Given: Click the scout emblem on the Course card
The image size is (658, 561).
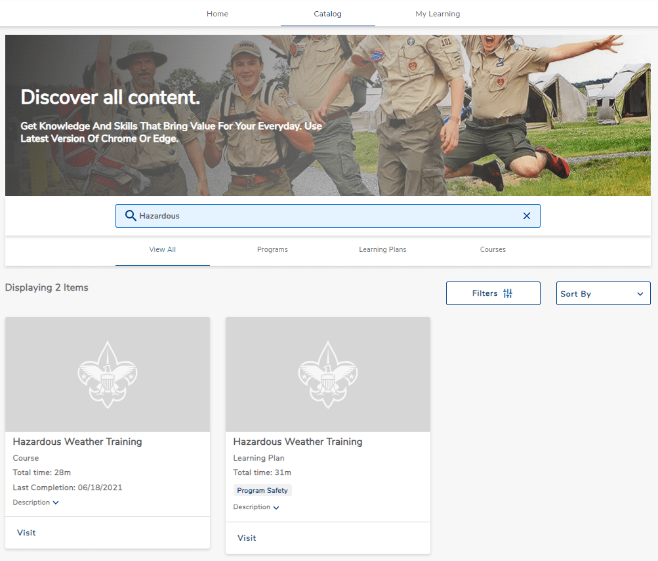Looking at the screenshot, I should tap(108, 375).
